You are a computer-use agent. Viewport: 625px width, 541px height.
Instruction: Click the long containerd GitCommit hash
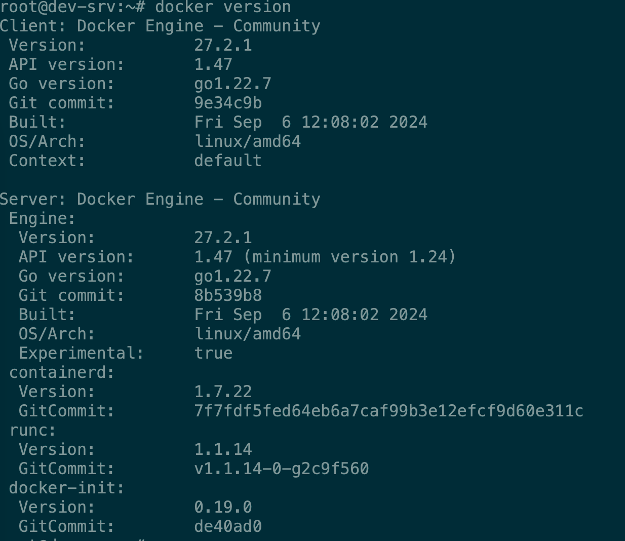coord(388,411)
